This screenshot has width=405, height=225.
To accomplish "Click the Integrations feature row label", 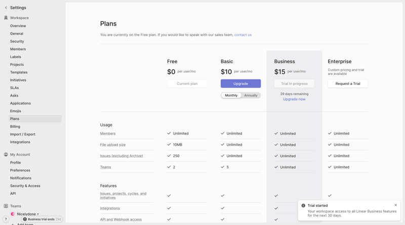I will pyautogui.click(x=110, y=208).
